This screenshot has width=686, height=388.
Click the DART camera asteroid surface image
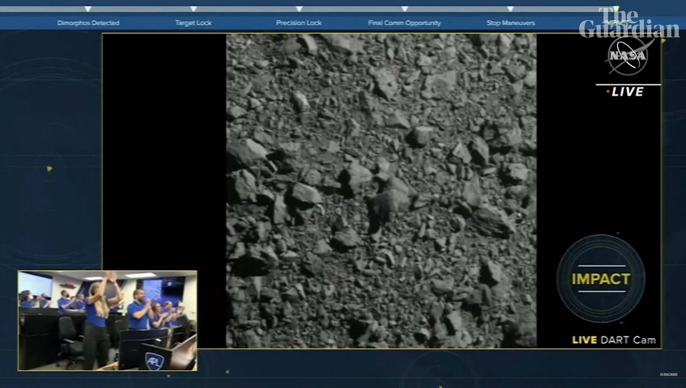pos(381,191)
